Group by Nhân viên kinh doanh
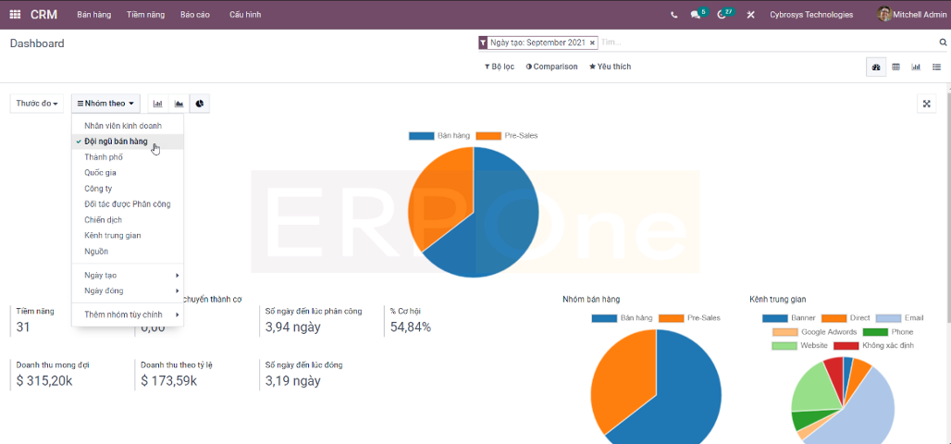Viewport: 951px width, 444px height. pos(128,126)
